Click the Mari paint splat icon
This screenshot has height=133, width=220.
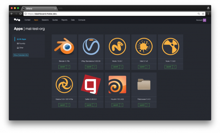[144, 46]
